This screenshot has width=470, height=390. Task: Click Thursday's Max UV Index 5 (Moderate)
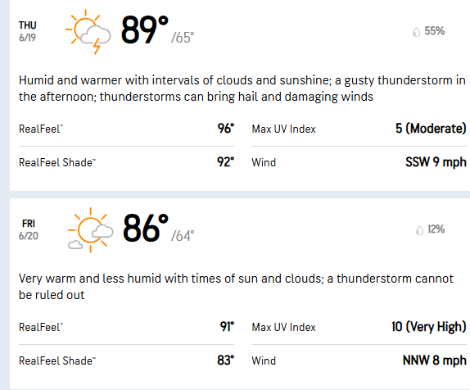click(x=431, y=129)
